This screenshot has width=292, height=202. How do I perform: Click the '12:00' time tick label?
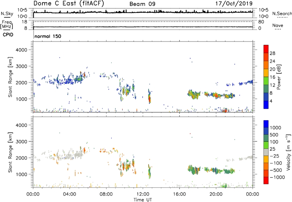click(143, 194)
